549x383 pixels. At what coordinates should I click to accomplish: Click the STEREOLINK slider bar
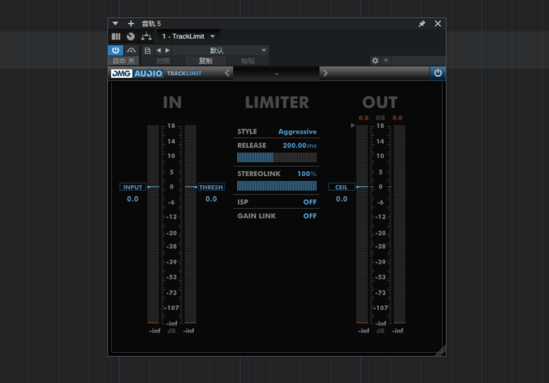[276, 185]
